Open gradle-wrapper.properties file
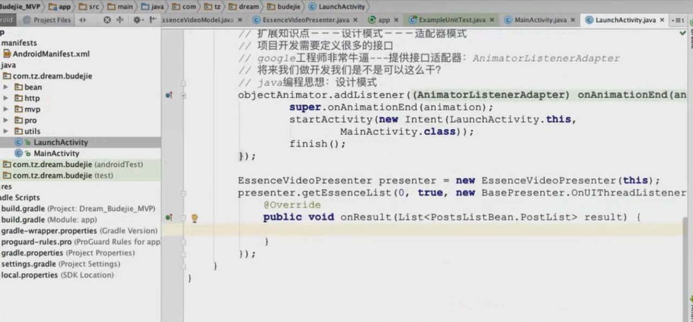Image resolution: width=693 pixels, height=322 pixels. point(80,231)
